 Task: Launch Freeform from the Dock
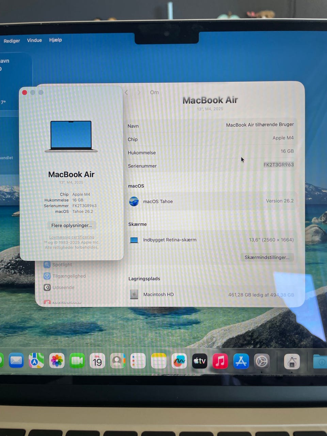[x=179, y=361]
